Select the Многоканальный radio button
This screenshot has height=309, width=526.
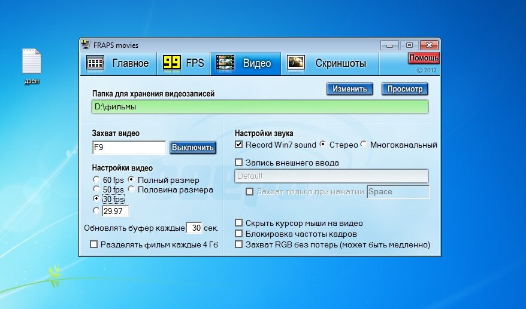point(363,144)
